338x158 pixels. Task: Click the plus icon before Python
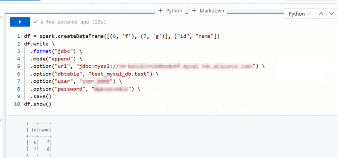click(x=161, y=11)
